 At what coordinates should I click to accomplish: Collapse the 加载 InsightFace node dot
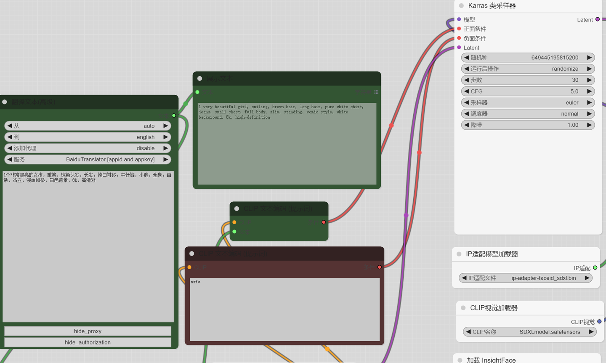pyautogui.click(x=460, y=360)
